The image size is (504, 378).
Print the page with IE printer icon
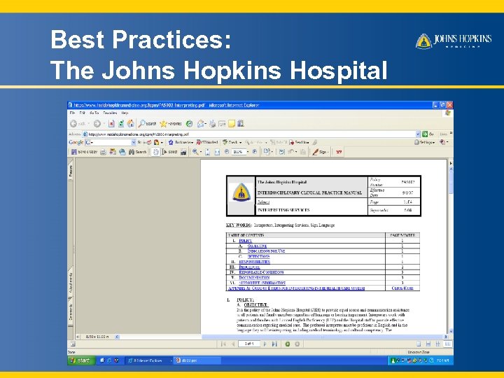click(x=213, y=124)
